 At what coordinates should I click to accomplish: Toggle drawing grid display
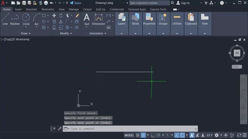(138, 135)
